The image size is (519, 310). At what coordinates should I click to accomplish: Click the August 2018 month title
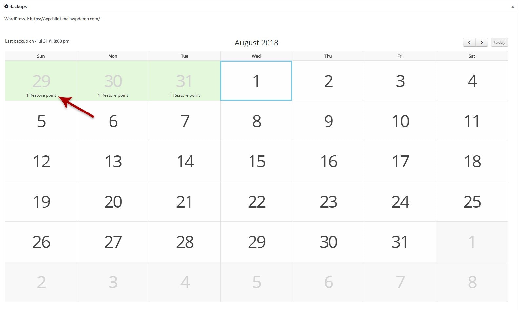(x=256, y=43)
